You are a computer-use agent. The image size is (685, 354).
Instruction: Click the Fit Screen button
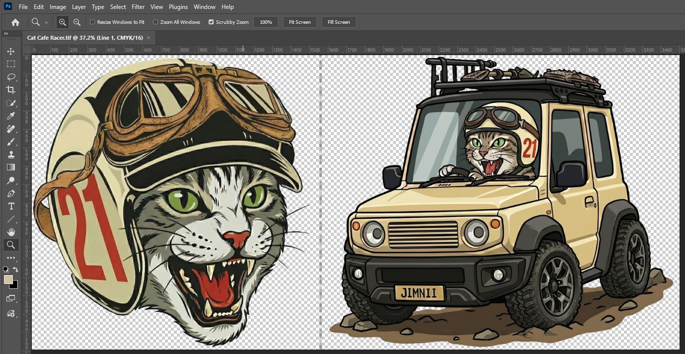point(300,22)
